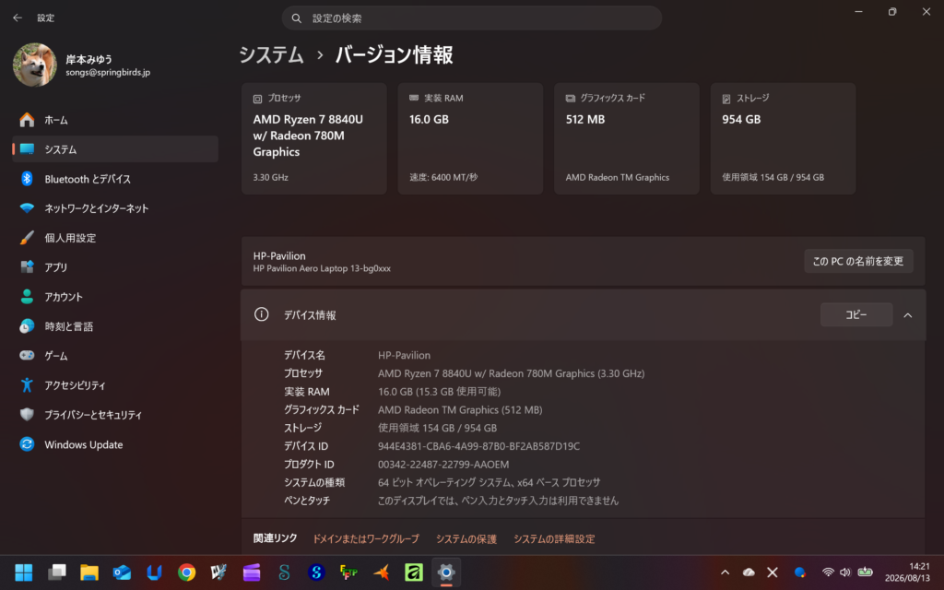Go back using the arrow next to 設定
Viewport: 944px width, 590px height.
18,18
